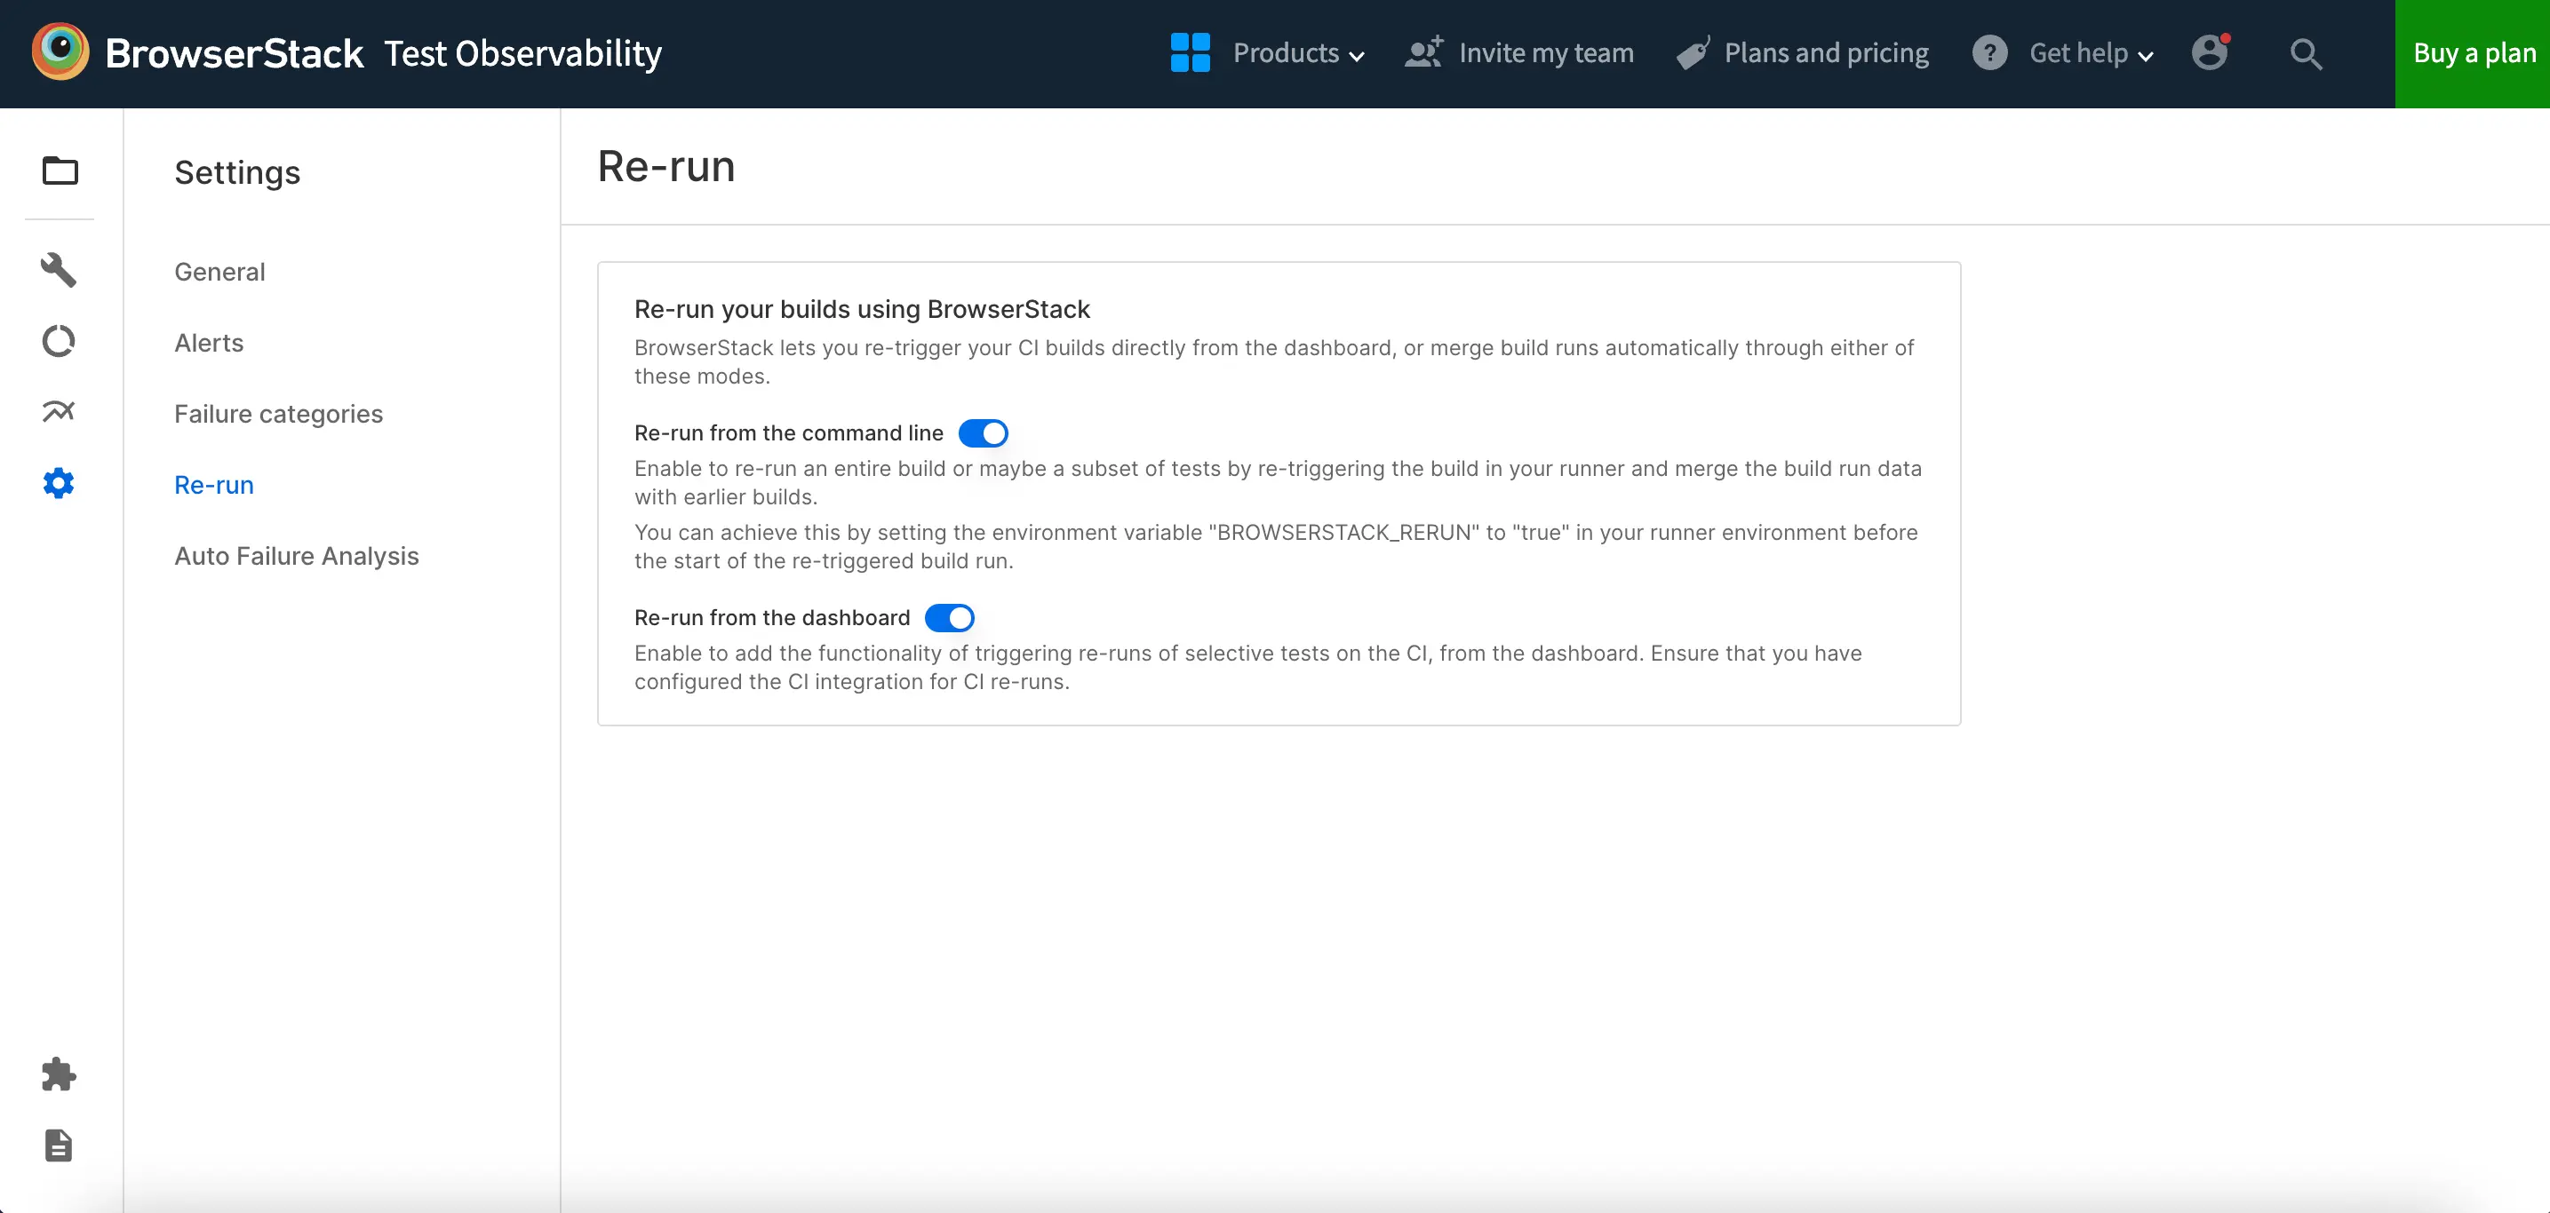Click 'Re-run your builds using BrowserStack' heading
Screen dimensions: 2550x1213
[861, 309]
